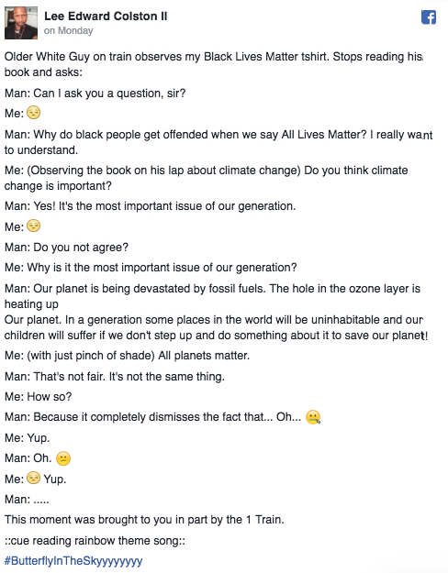Open the Facebook logo icon
The image size is (448, 573).
click(429, 17)
